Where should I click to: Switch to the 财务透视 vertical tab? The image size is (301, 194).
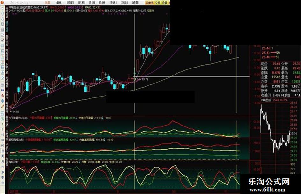pos(7,54)
